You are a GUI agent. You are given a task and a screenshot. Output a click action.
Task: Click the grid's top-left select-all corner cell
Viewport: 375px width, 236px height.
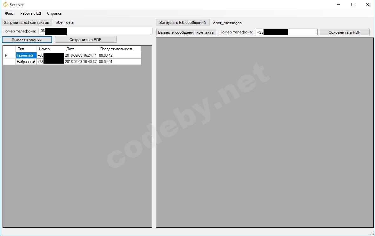pos(9,49)
